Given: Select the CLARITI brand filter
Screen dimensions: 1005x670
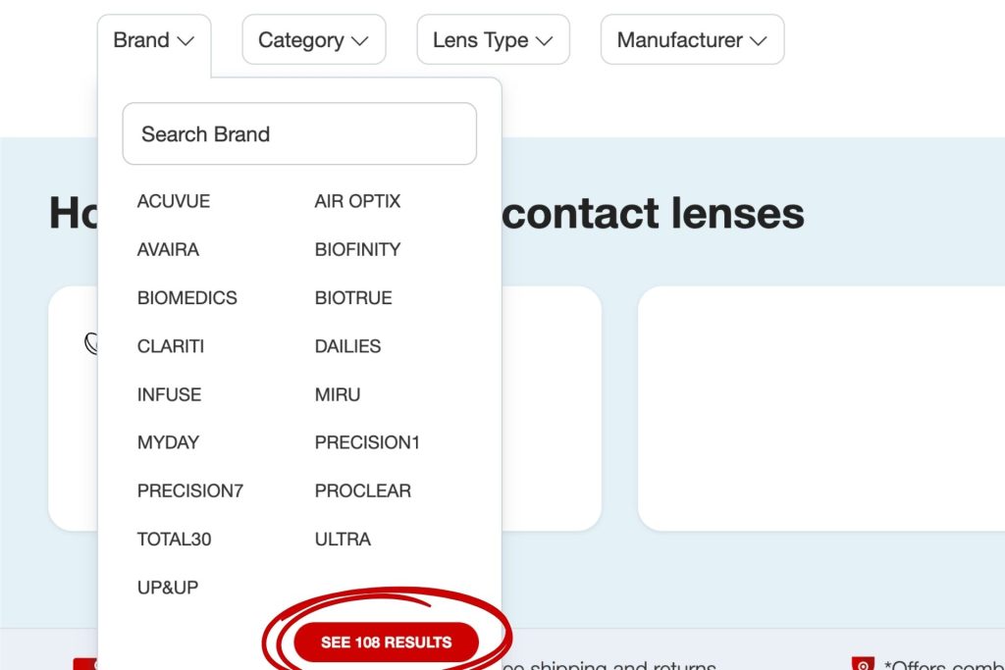Looking at the screenshot, I should click(x=171, y=345).
